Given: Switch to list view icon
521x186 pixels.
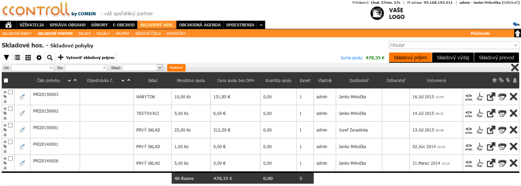Looking at the screenshot, I should click(17, 57).
